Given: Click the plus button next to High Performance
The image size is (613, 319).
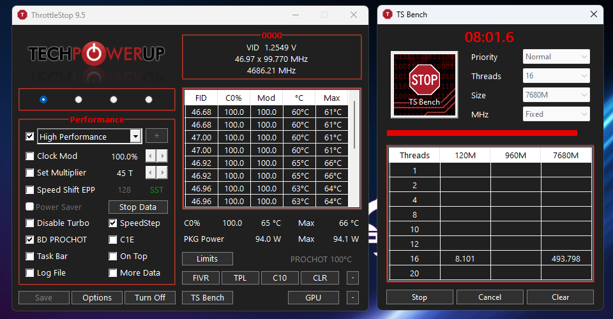Looking at the screenshot, I should [156, 136].
